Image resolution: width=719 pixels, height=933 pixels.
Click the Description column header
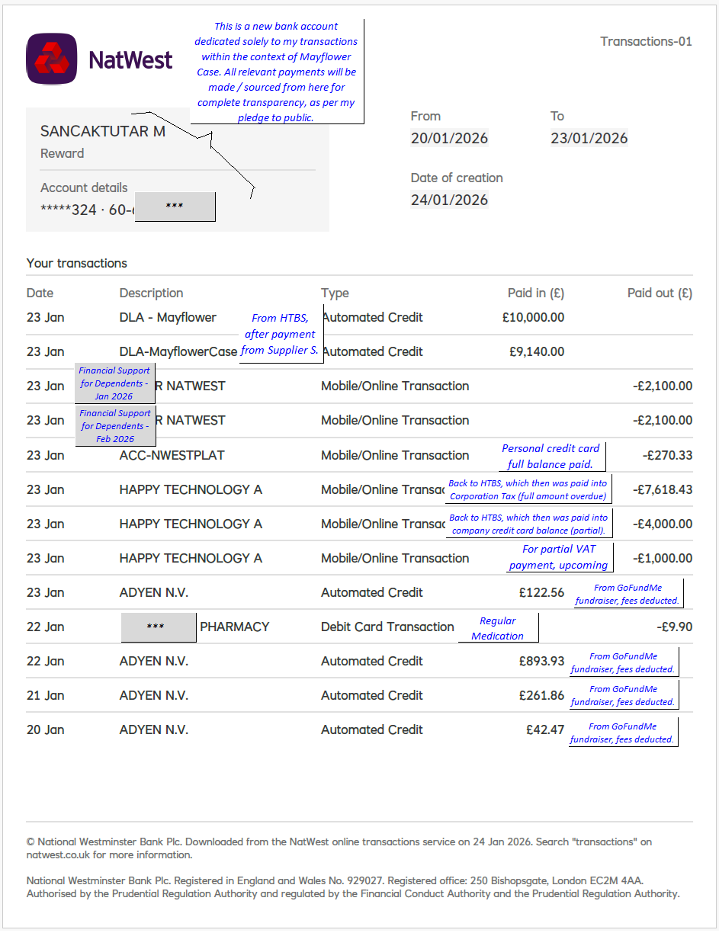point(151,293)
